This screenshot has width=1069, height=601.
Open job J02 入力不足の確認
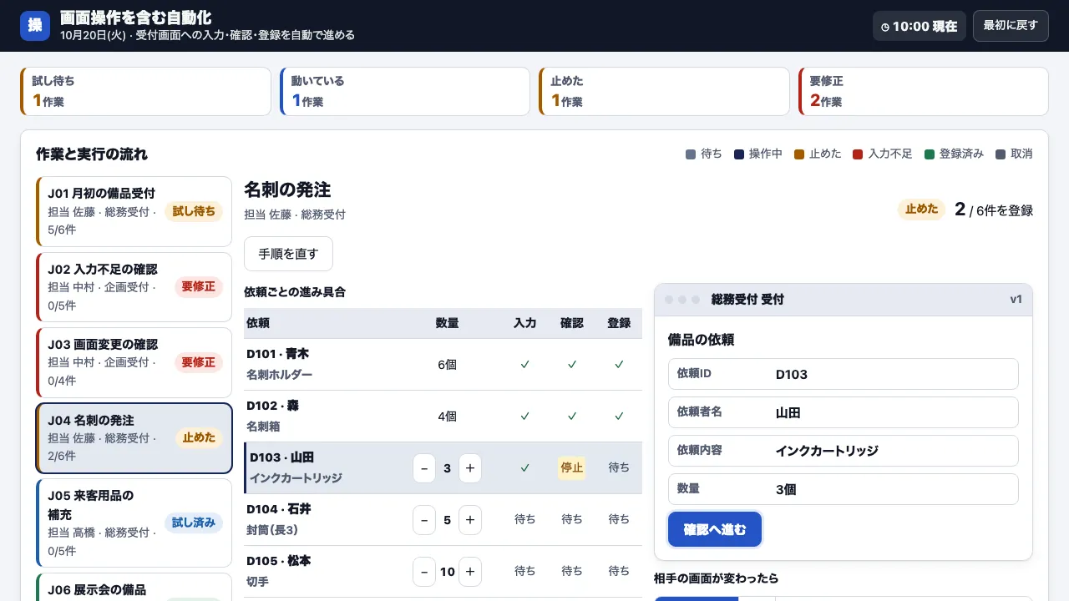(134, 287)
